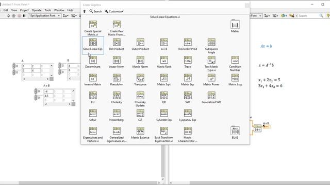Click the Abort Execution button

tap(19, 16)
